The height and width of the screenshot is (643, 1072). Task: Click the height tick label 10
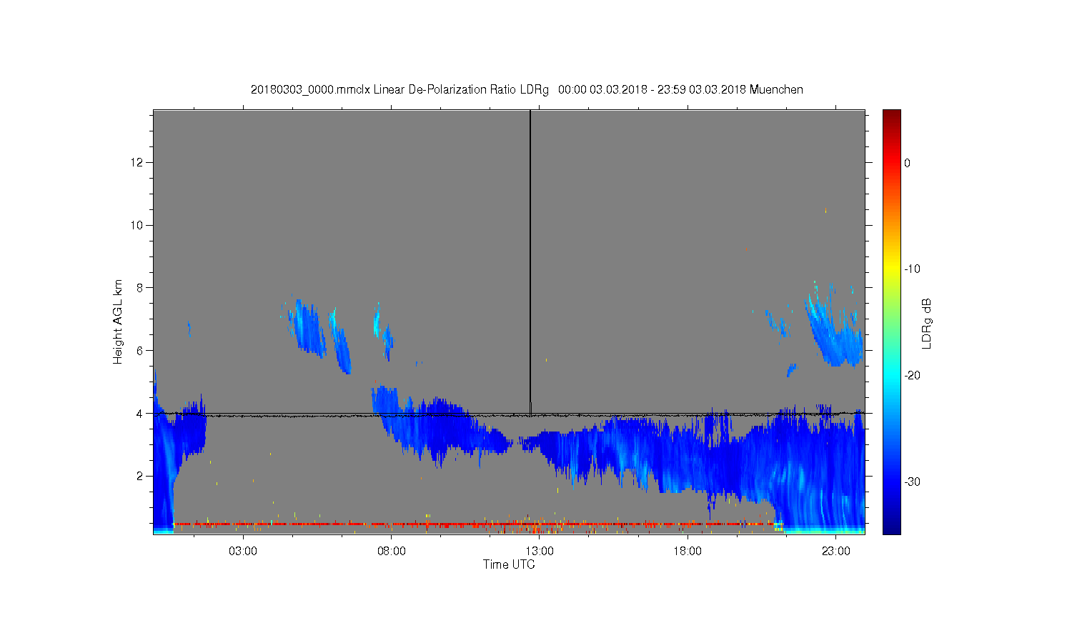tap(137, 225)
